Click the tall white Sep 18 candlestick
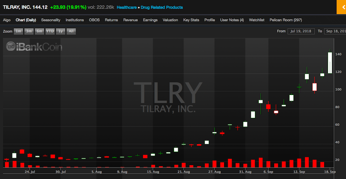Screen dimensions: 346x179 point(330,63)
